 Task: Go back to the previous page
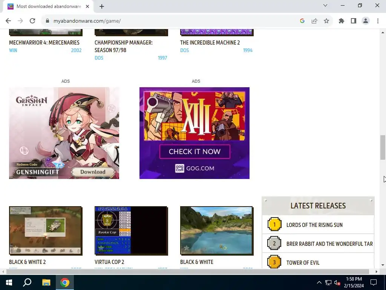[8, 21]
